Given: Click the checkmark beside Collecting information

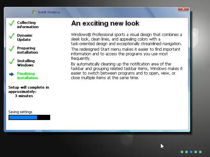Looking at the screenshot, I should point(12,23).
